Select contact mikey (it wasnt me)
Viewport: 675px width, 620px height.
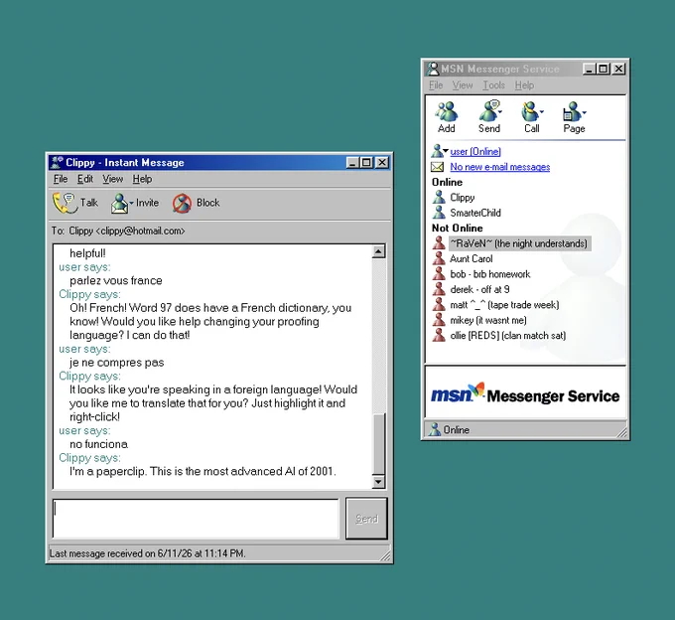point(488,320)
